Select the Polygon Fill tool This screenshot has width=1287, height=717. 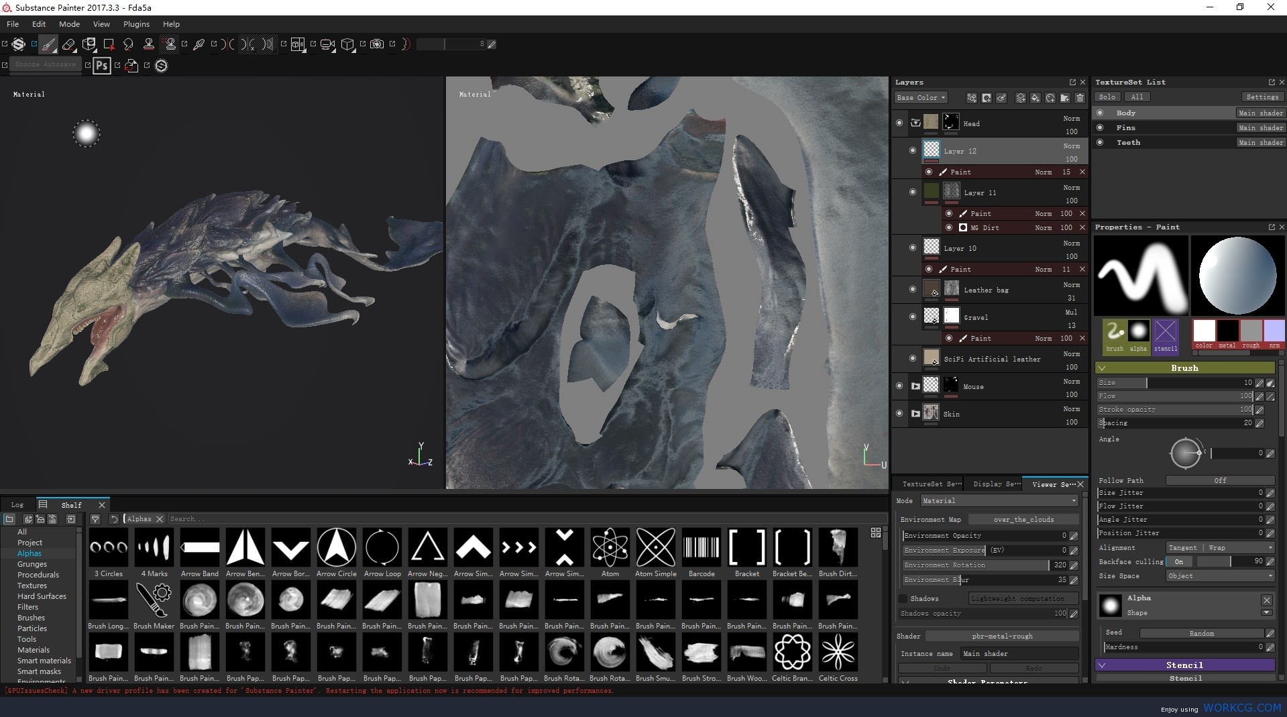coord(109,45)
